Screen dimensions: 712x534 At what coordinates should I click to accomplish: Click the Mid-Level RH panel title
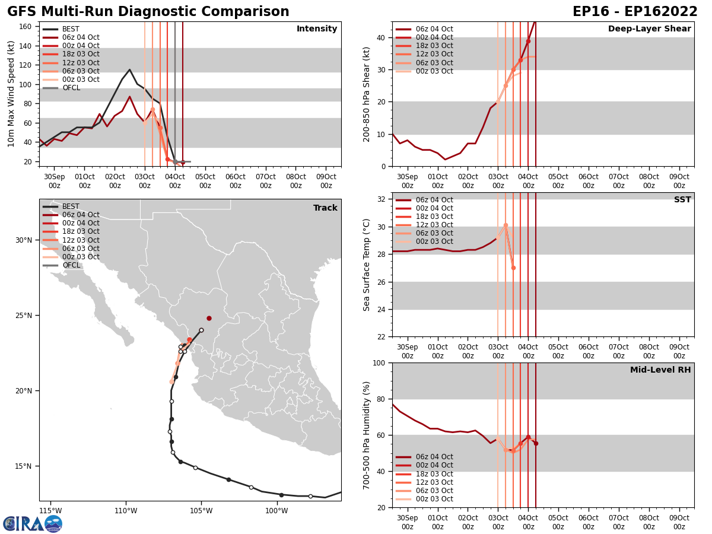pos(660,370)
